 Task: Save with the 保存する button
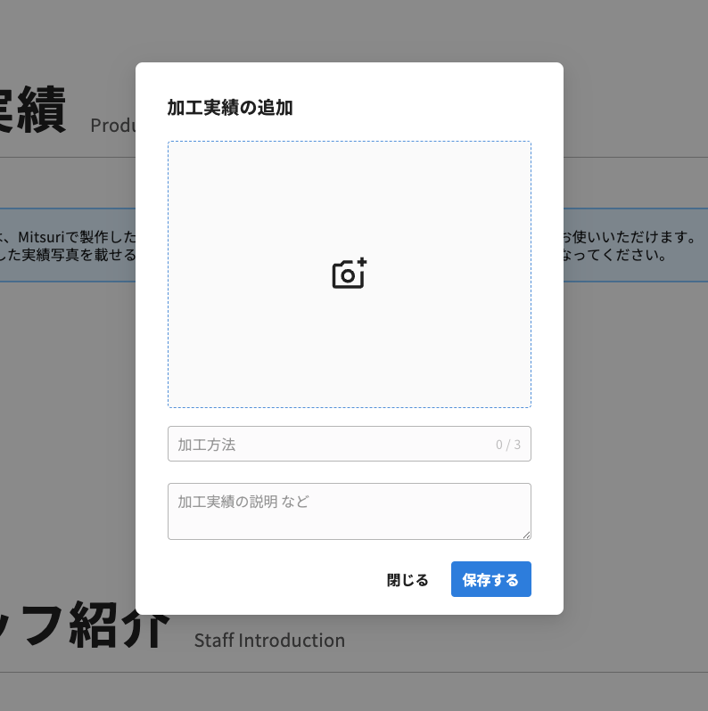pyautogui.click(x=490, y=579)
